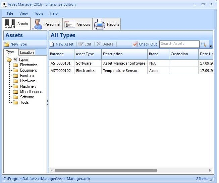The width and height of the screenshot is (219, 183).
Task: Open the Reports printer icon
Action: point(100,24)
